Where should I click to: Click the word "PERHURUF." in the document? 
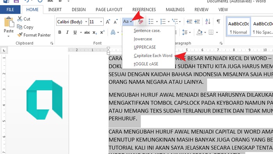123,118
